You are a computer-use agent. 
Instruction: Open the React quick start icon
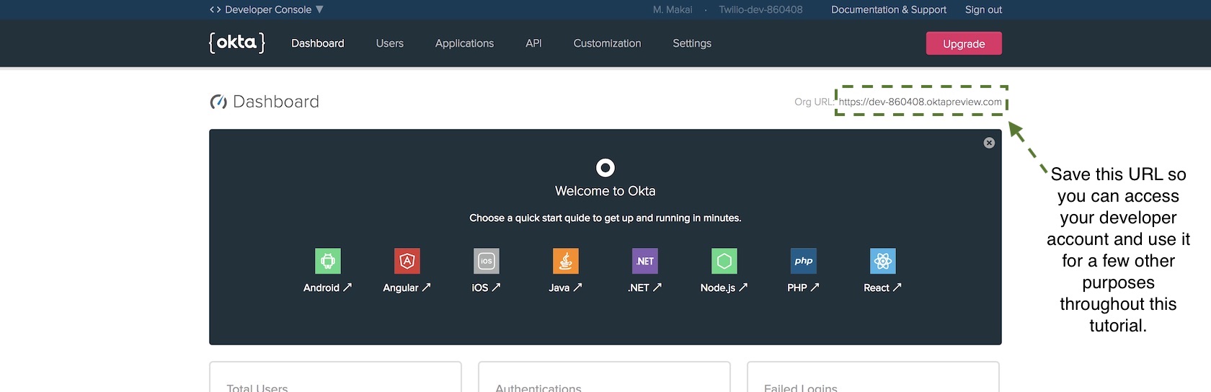click(883, 261)
